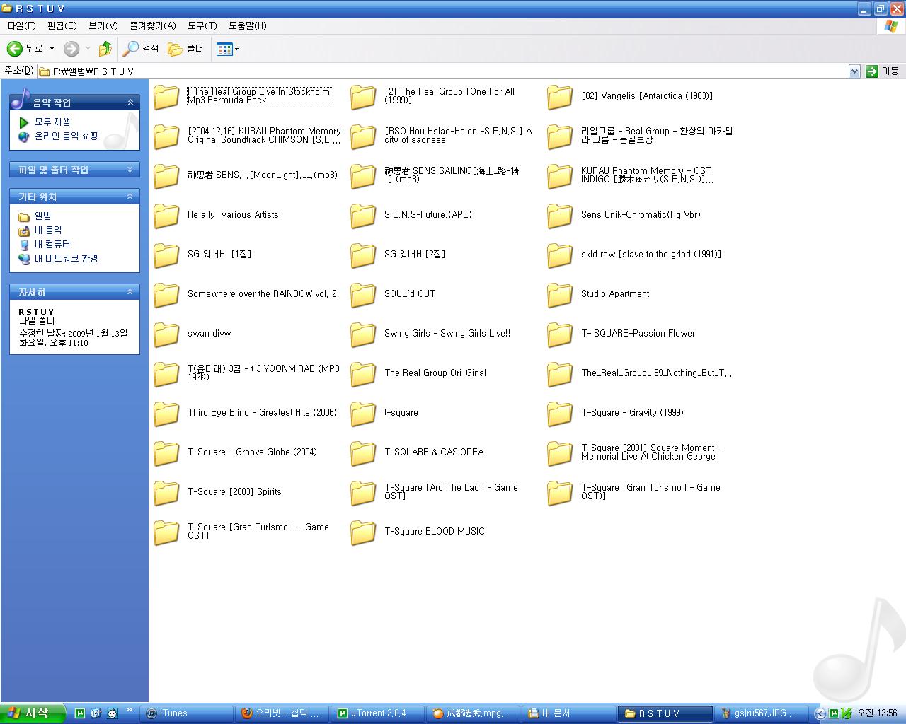Switch to the 내 문서 taskbar window
This screenshot has width=906, height=724.
[x=570, y=713]
